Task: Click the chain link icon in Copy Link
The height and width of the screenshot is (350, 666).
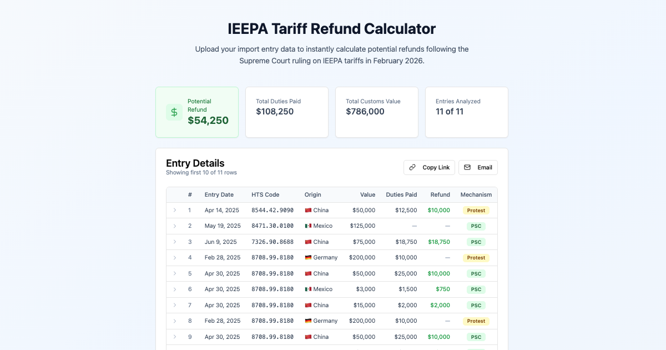Action: 412,167
